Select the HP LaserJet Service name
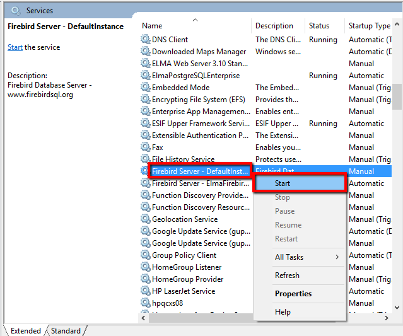Viewport: 403px width, 336px height. (184, 291)
